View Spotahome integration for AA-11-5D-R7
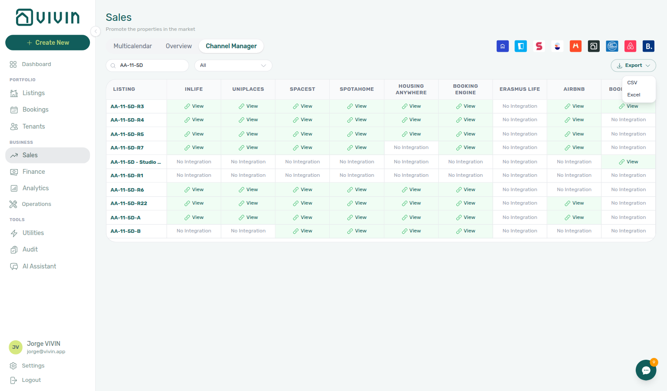This screenshot has height=391, width=667. tap(357, 148)
